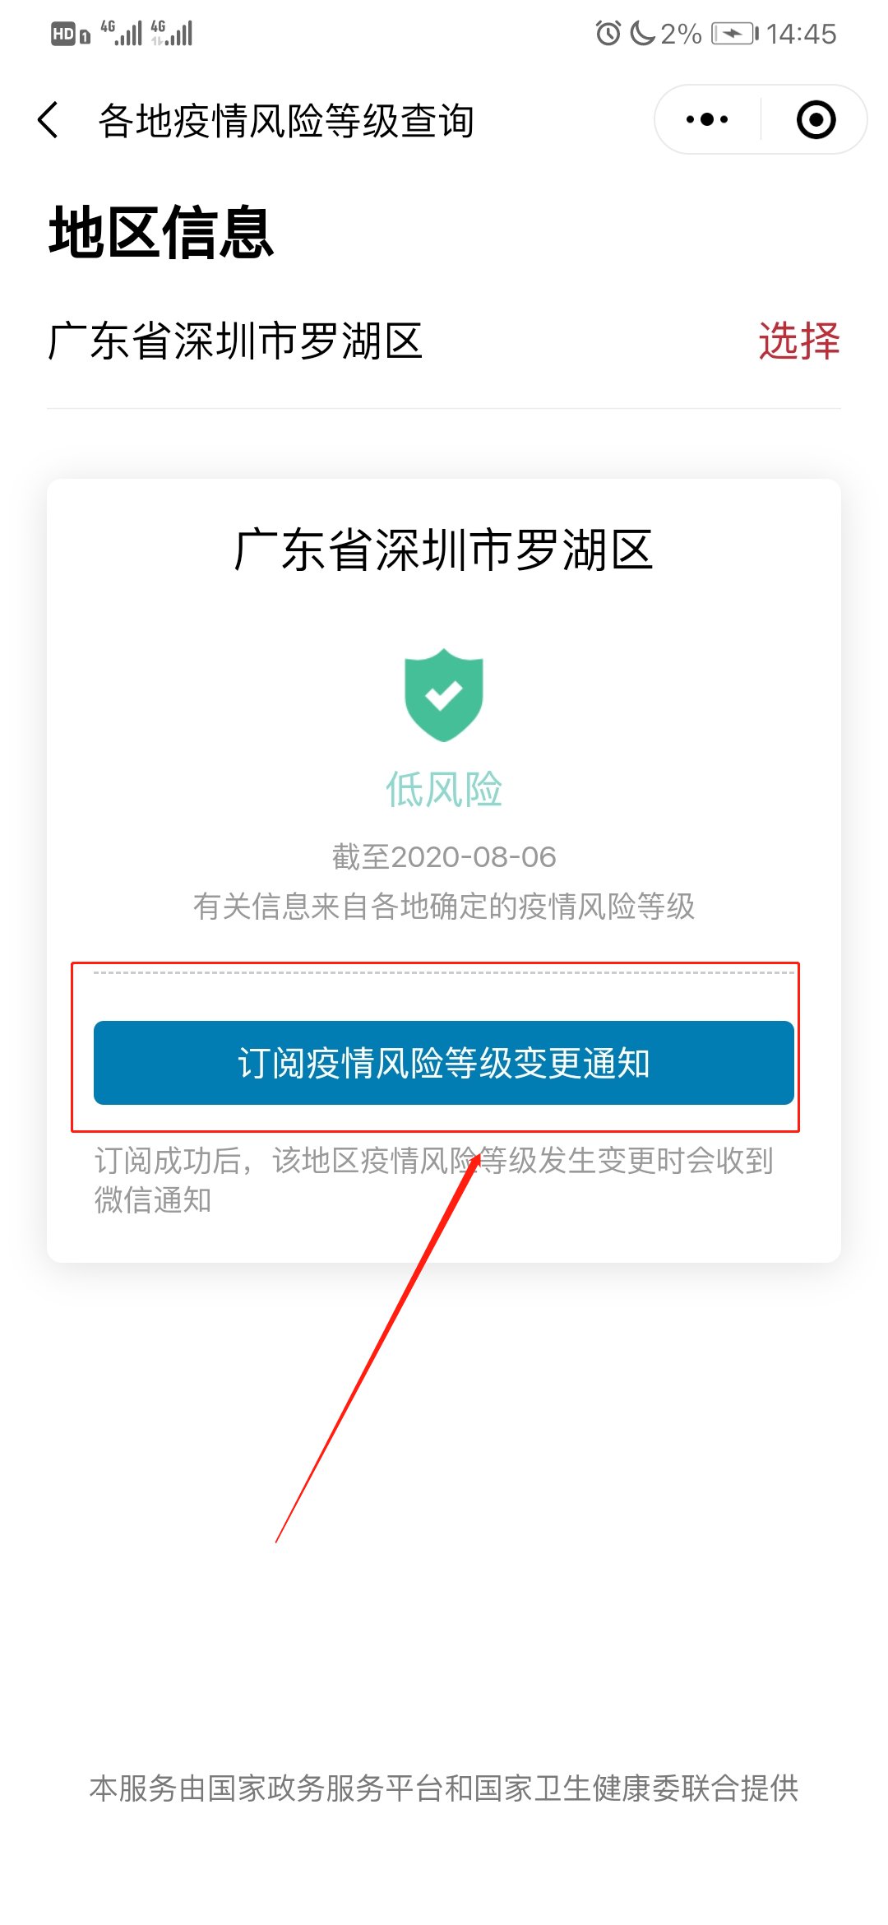This screenshot has width=888, height=1925.
Task: Tap 选择 to choose a region
Action: click(x=799, y=341)
